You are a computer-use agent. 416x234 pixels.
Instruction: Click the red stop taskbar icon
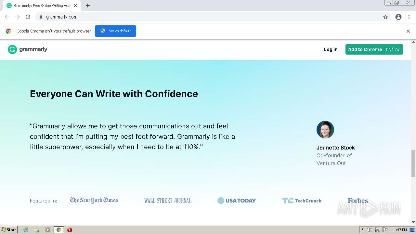coord(70,230)
